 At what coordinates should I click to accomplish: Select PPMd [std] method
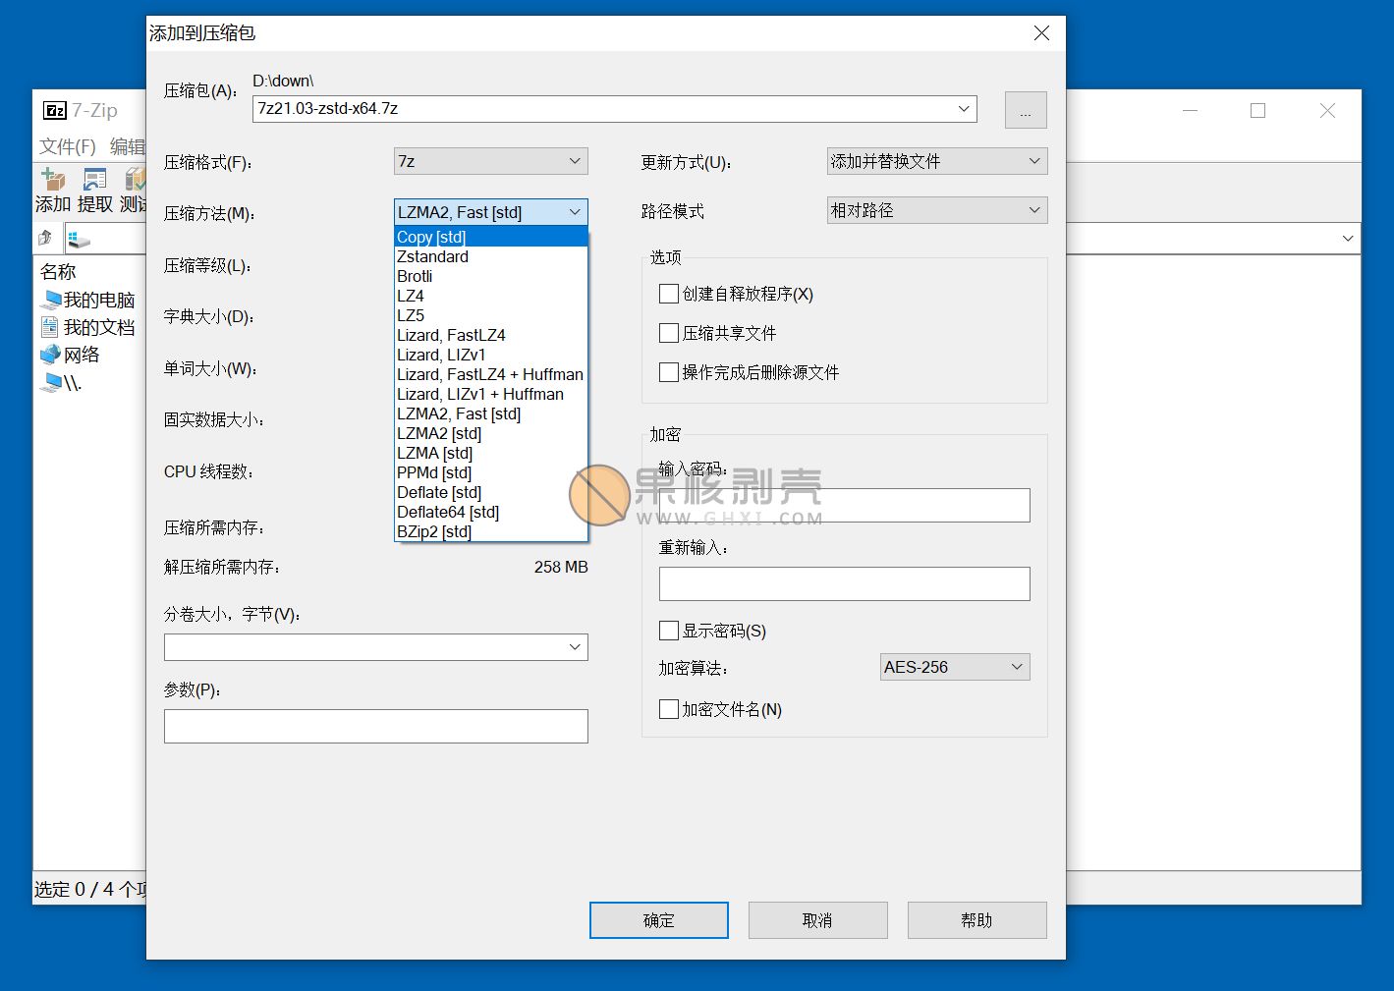491,472
